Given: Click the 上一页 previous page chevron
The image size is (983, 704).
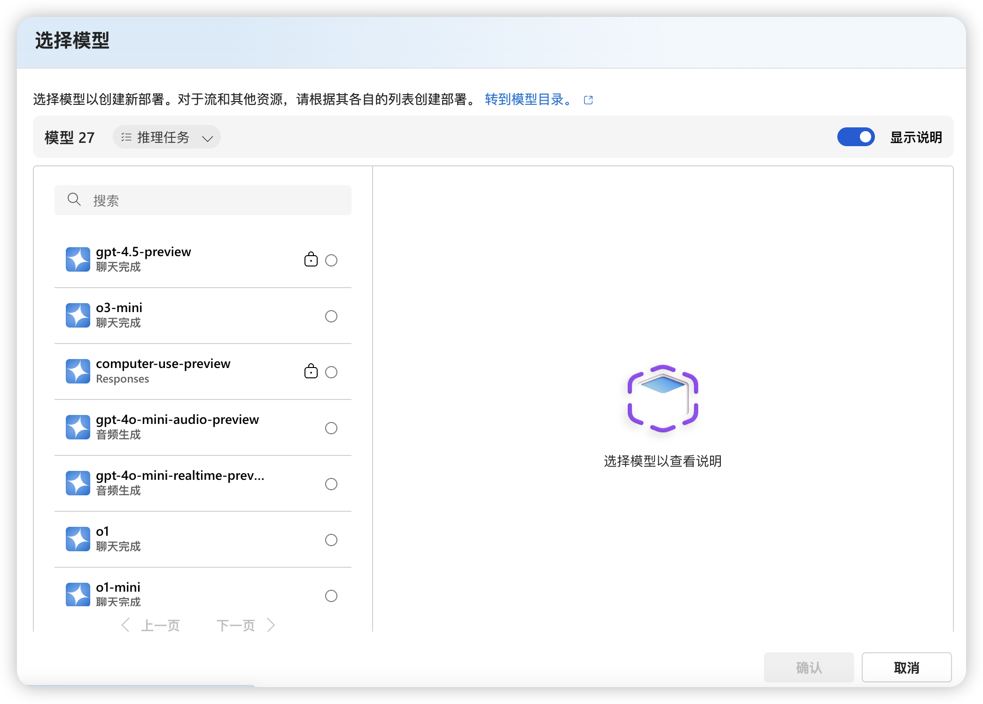Looking at the screenshot, I should point(125,625).
